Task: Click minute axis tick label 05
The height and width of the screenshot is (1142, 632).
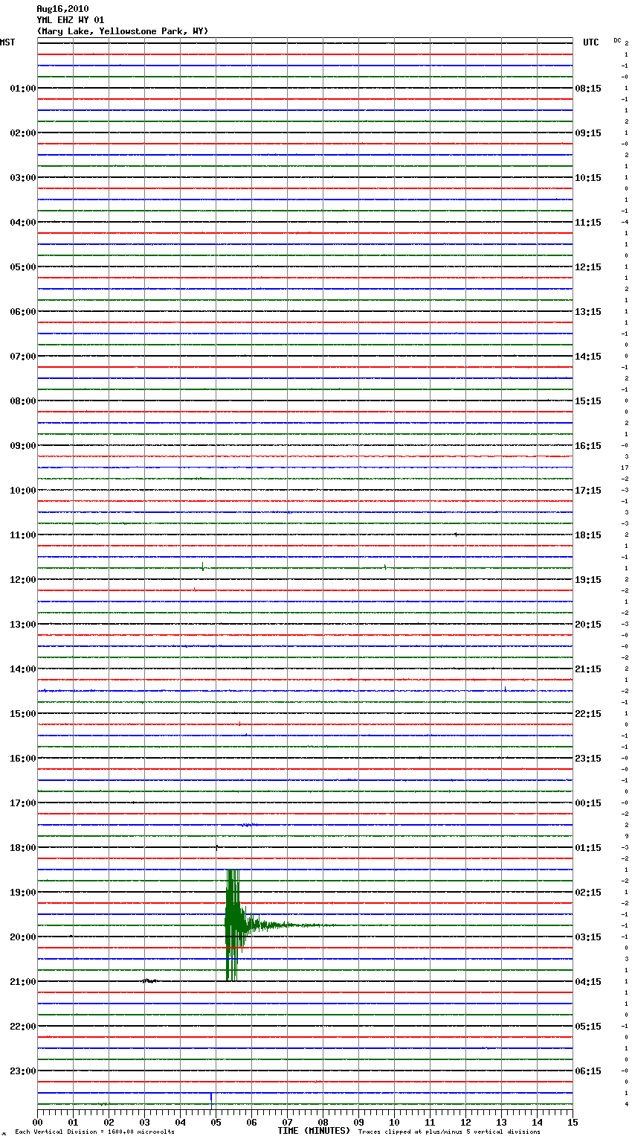Action: coord(216,1122)
